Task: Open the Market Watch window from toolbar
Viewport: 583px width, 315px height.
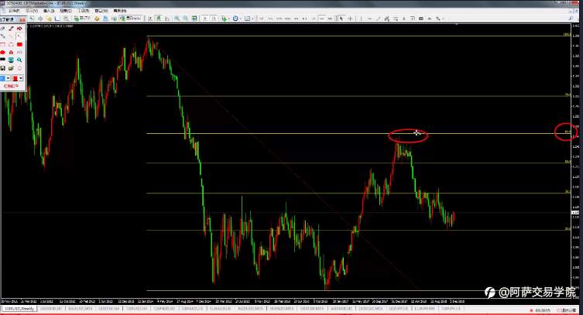Action: click(32, 19)
